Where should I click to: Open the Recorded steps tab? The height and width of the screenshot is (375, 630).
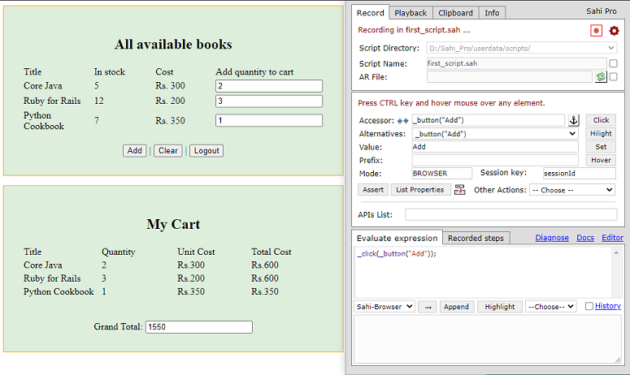click(477, 238)
